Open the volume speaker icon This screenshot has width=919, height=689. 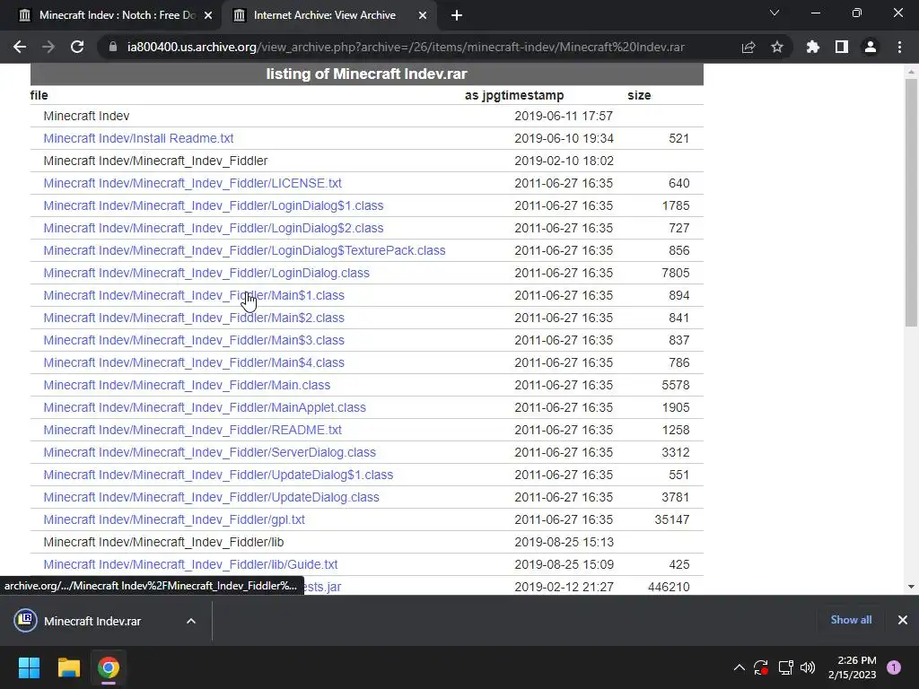click(x=808, y=667)
